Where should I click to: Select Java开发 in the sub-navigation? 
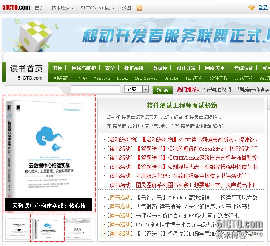point(194,78)
